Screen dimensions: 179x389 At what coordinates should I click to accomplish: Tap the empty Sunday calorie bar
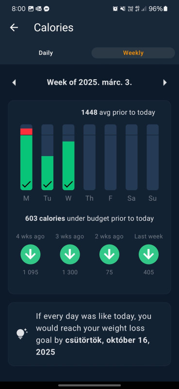(152, 157)
